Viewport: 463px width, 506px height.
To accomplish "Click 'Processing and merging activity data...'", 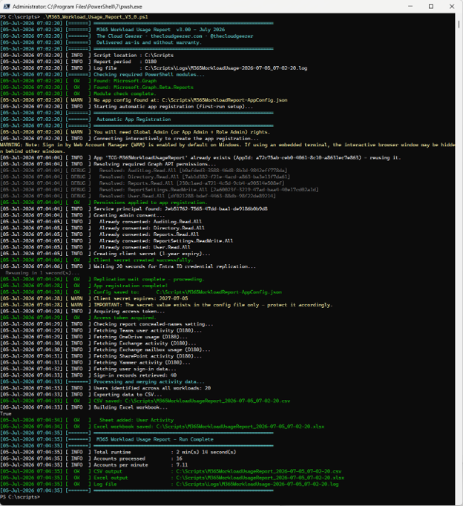I will [x=149, y=381].
